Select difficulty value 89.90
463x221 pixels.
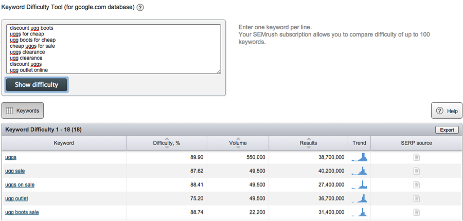(x=197, y=158)
